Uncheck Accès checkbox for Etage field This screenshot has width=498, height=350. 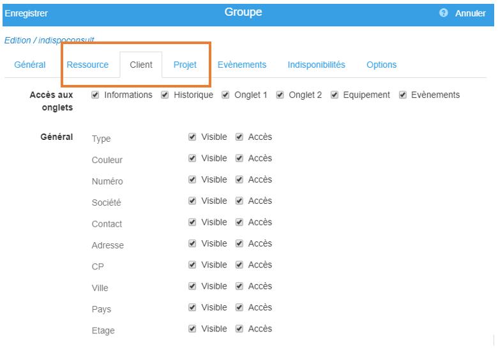(x=239, y=328)
